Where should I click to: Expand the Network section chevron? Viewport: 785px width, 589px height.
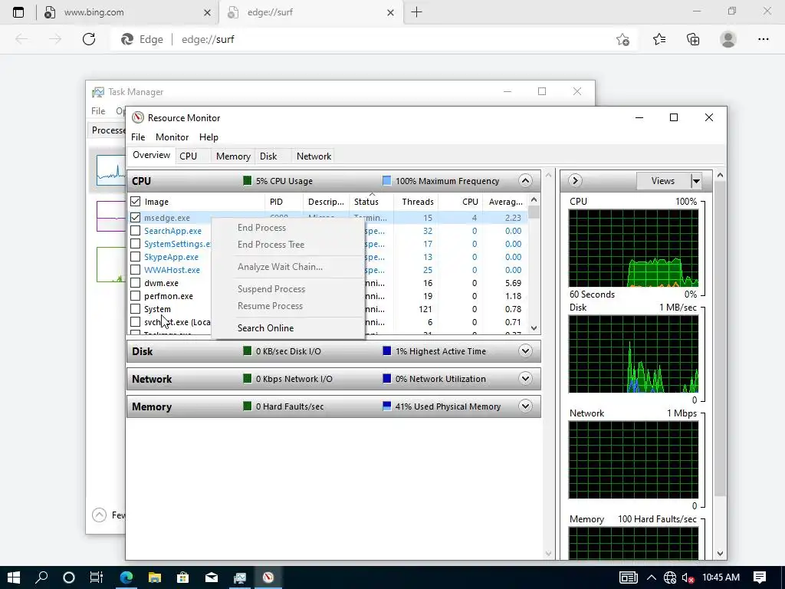(525, 378)
